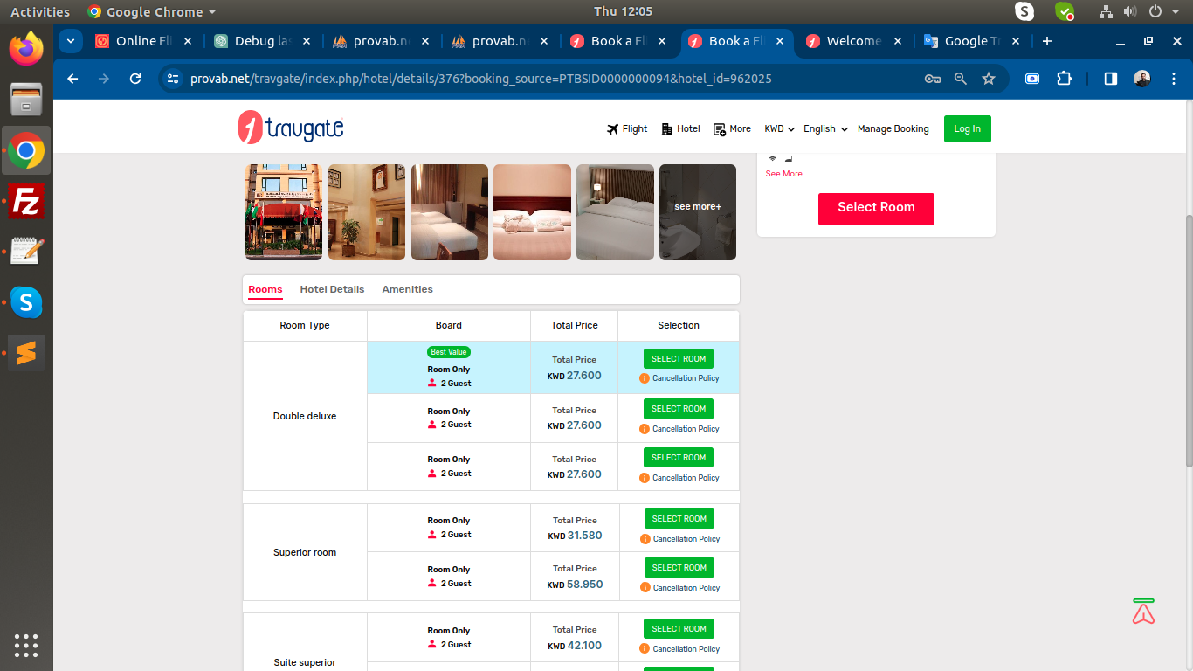Viewport: 1193px width, 671px height.
Task: Open Firefox from the dock
Action: click(x=26, y=48)
